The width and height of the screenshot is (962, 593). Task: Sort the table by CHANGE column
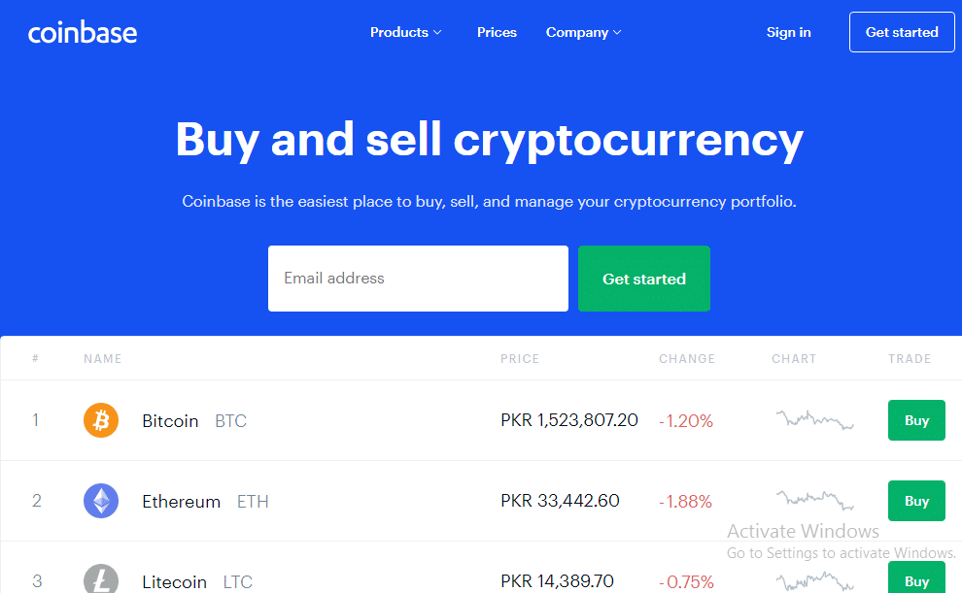pyautogui.click(x=686, y=359)
